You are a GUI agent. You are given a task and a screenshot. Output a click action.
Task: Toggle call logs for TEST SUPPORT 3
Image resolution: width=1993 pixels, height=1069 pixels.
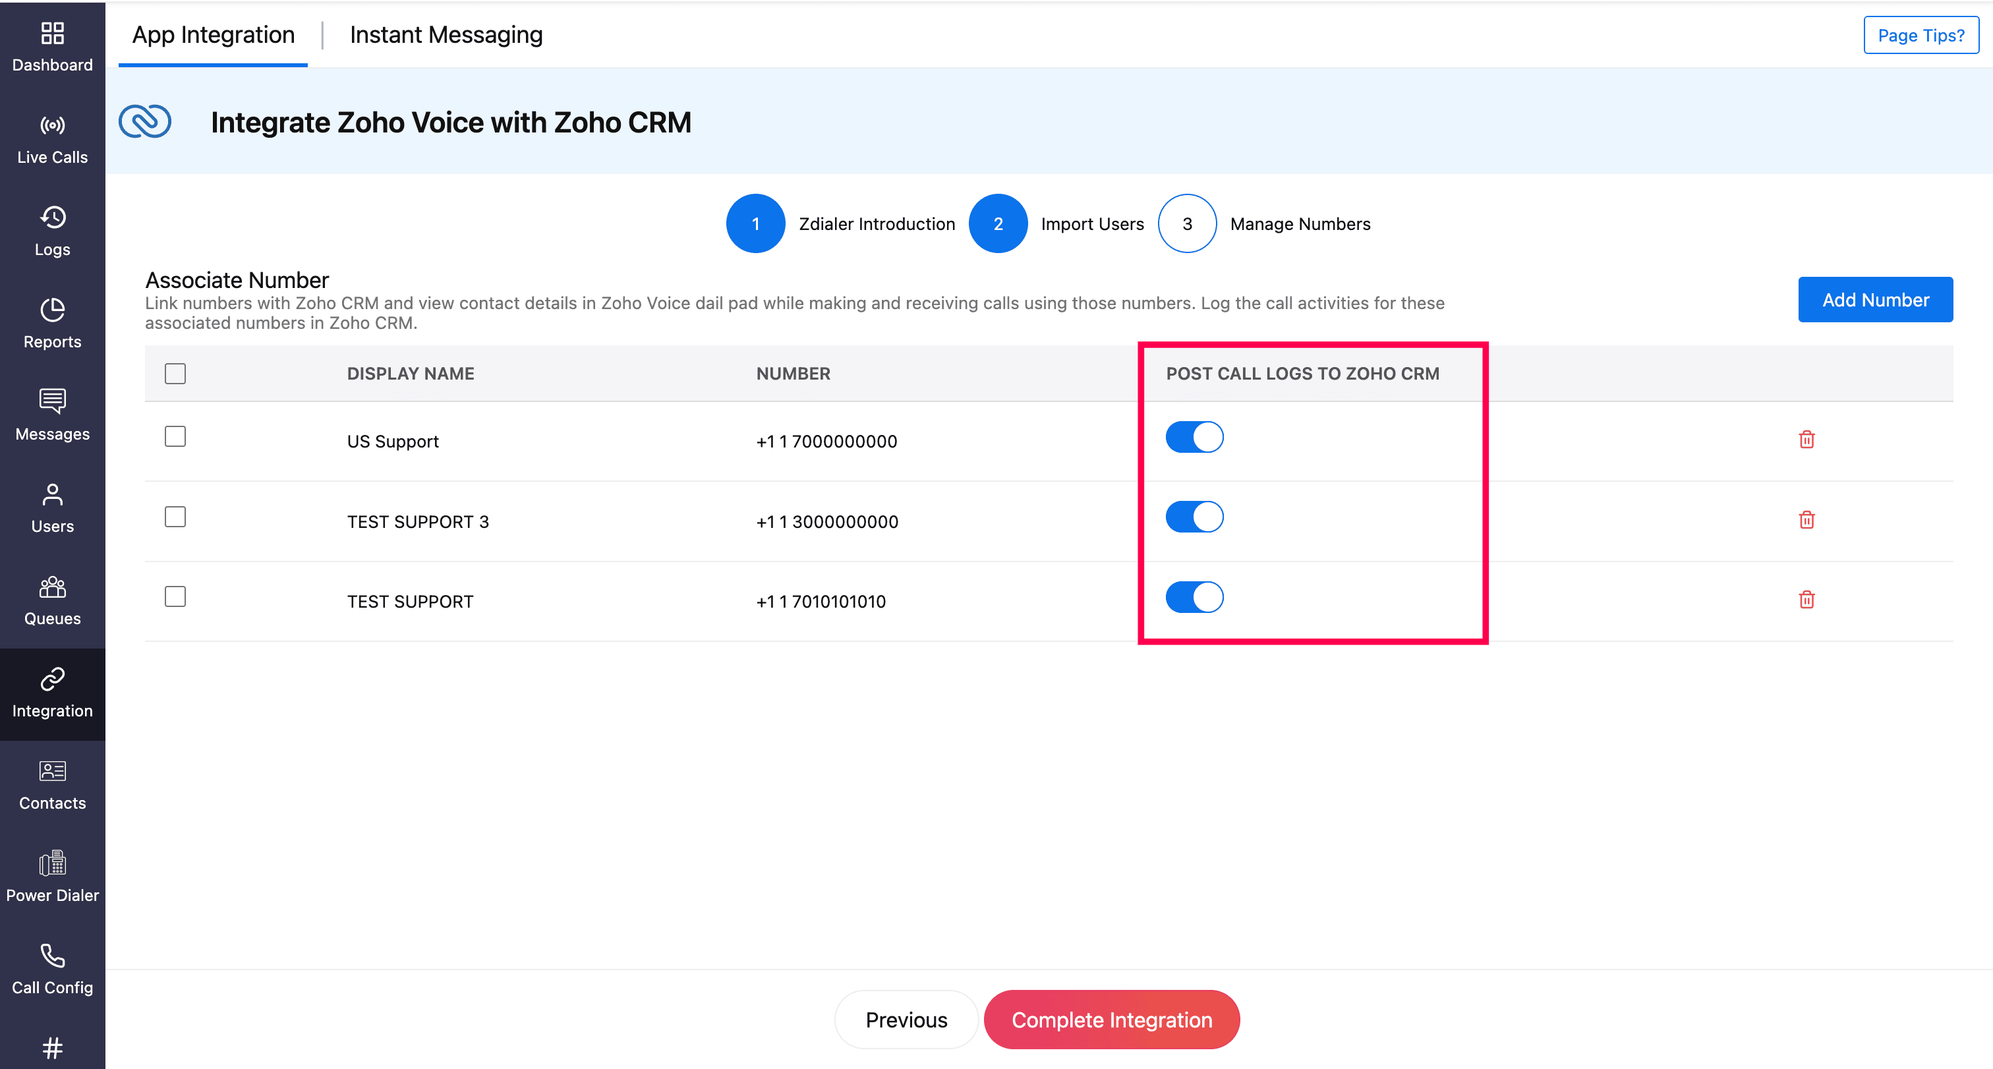(1194, 517)
